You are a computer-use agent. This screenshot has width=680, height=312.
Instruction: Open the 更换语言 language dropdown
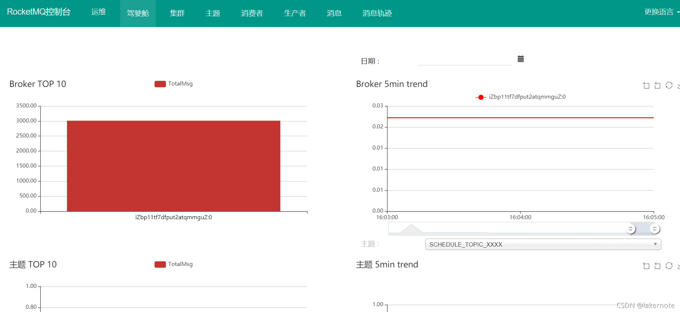pyautogui.click(x=661, y=12)
